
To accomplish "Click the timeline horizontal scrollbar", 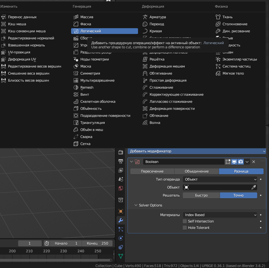I will point(56,260).
